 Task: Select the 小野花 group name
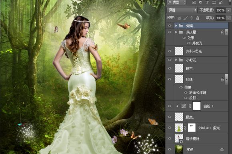pyautogui.click(x=191, y=60)
